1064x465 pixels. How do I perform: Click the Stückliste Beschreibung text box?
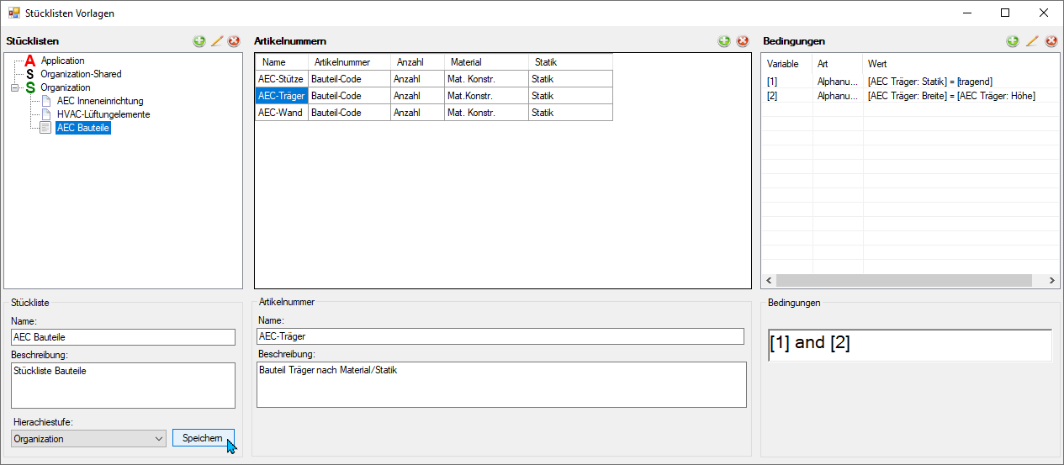click(x=124, y=385)
